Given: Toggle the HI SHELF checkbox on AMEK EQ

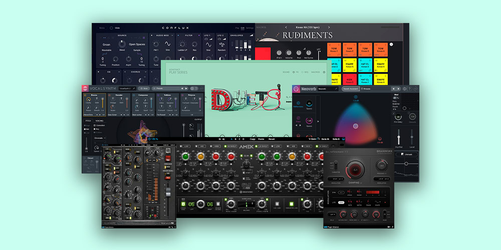Looking at the screenshot, I should pyautogui.click(x=225, y=146).
